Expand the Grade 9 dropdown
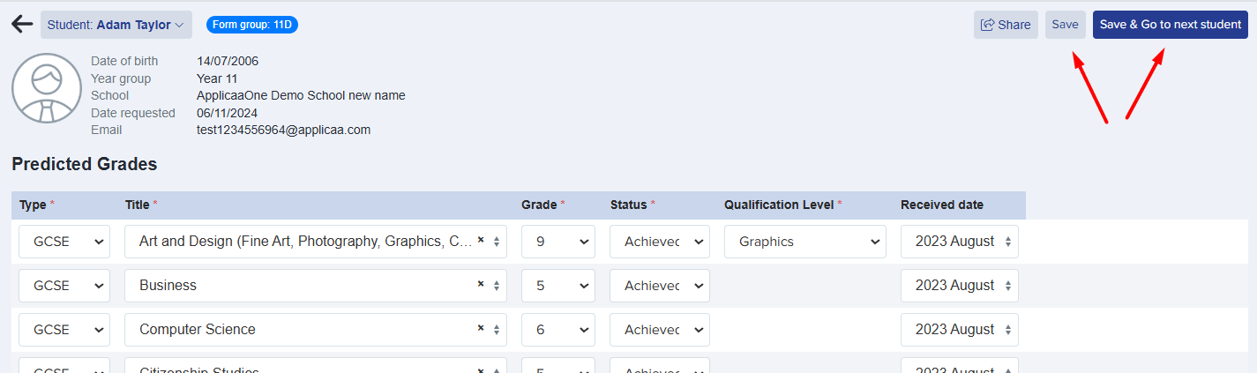This screenshot has width=1257, height=373. (x=558, y=242)
